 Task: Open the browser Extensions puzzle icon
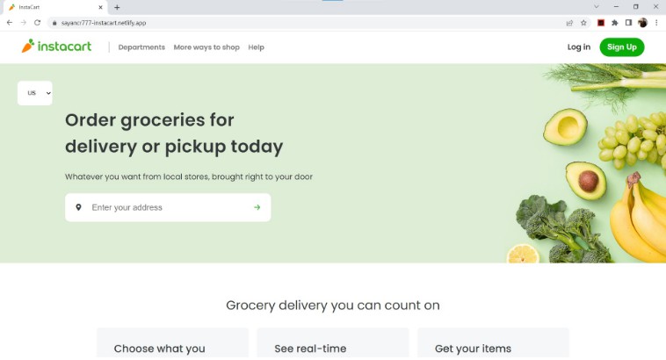[615, 22]
